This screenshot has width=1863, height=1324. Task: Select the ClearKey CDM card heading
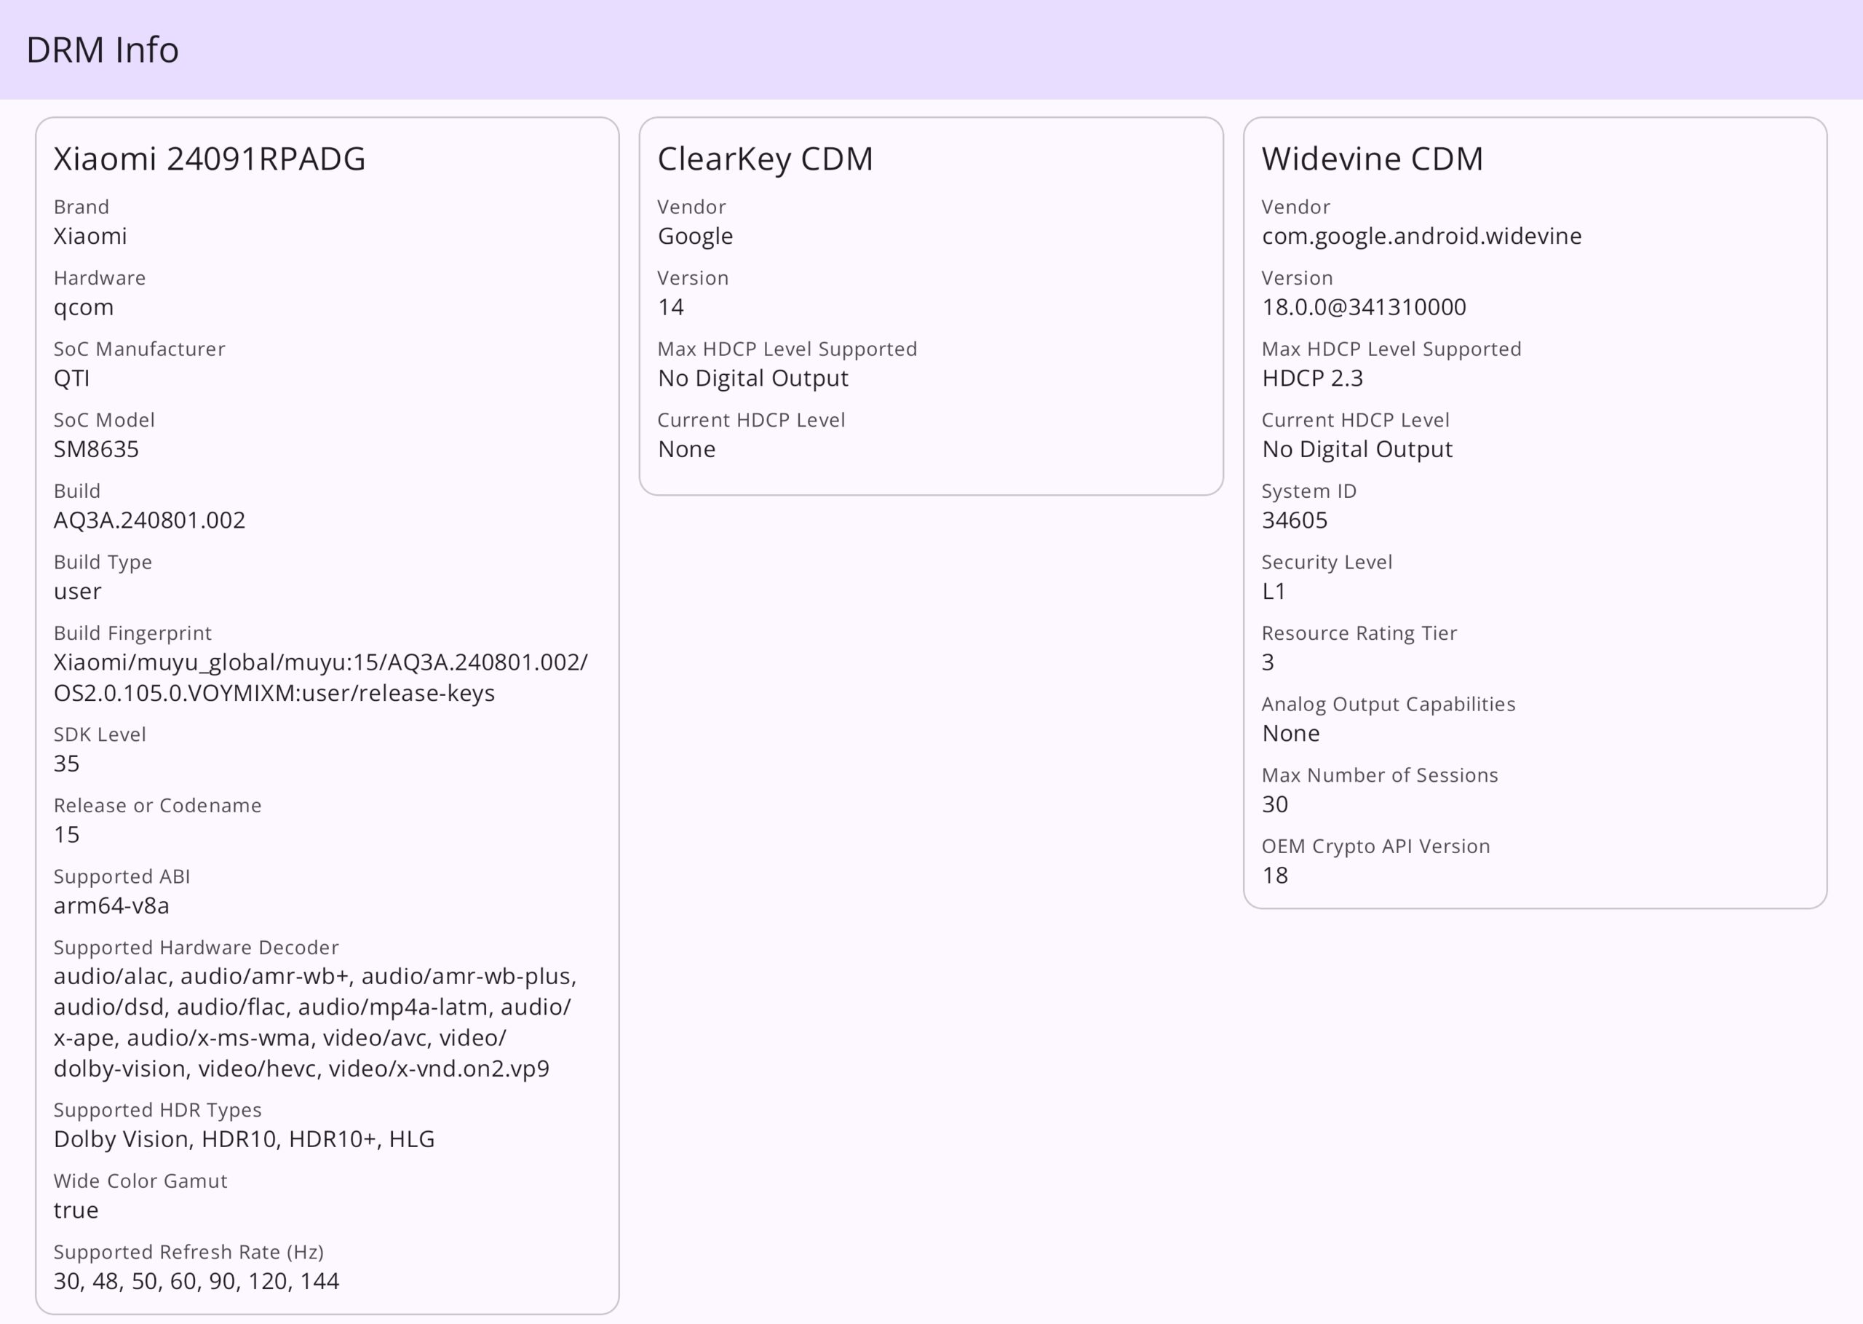[766, 159]
